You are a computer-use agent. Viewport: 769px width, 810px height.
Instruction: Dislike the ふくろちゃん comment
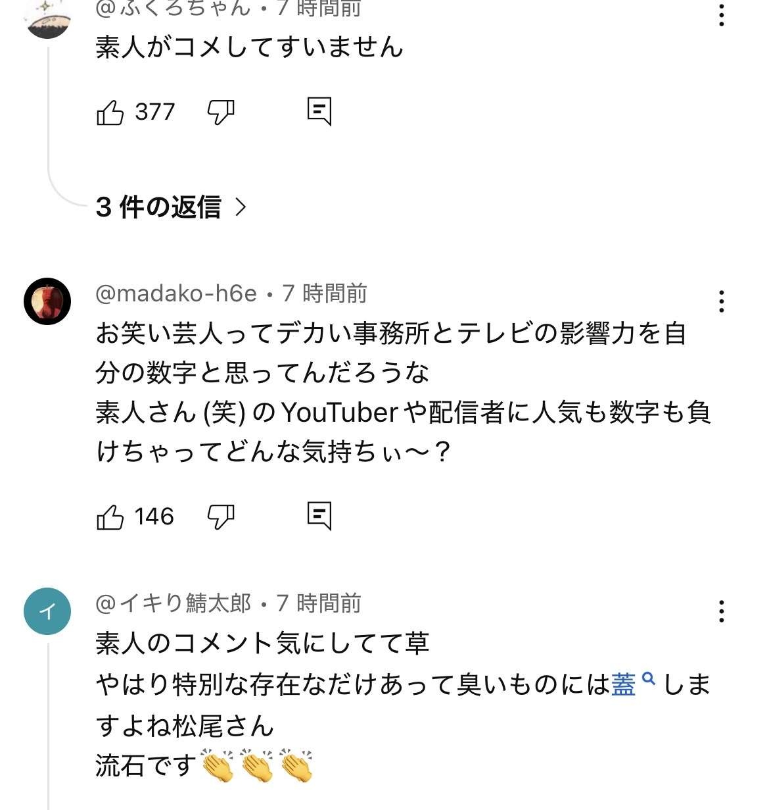221,113
